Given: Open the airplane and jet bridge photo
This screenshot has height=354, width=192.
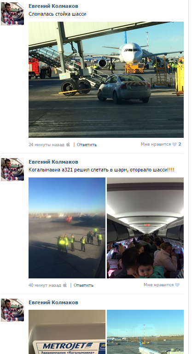Looking at the screenshot, I should [106, 79].
